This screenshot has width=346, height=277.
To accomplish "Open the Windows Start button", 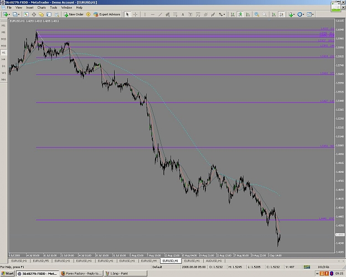I will tap(7, 274).
